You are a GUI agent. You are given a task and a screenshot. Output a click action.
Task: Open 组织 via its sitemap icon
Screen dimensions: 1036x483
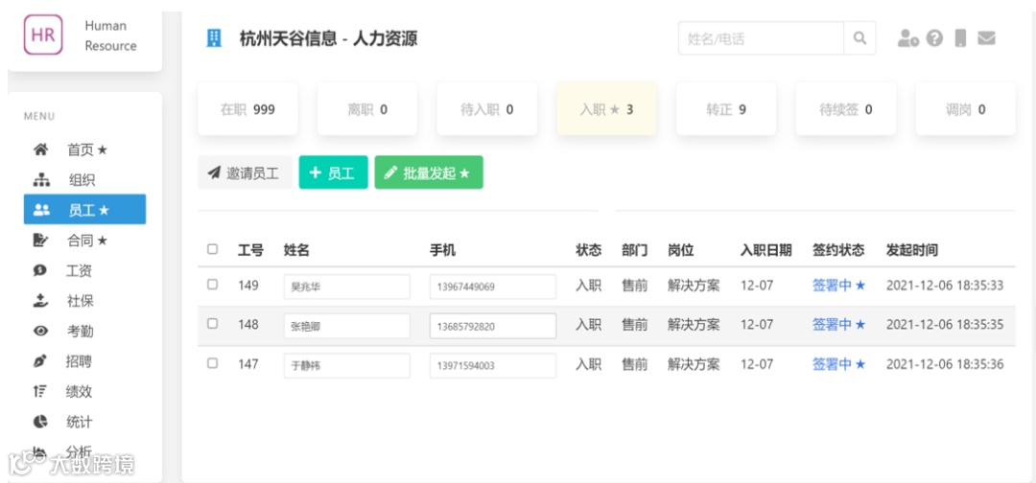41,180
